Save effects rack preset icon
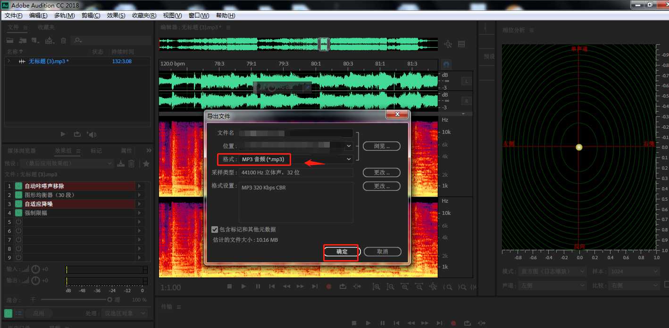669x328 pixels. click(x=121, y=164)
